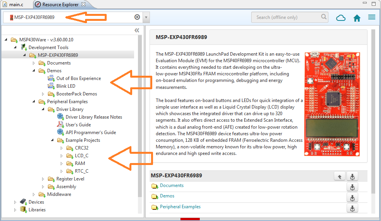Image resolution: width=381 pixels, height=221 pixels.
Task: Go up one level in content list
Action: [x=340, y=177]
